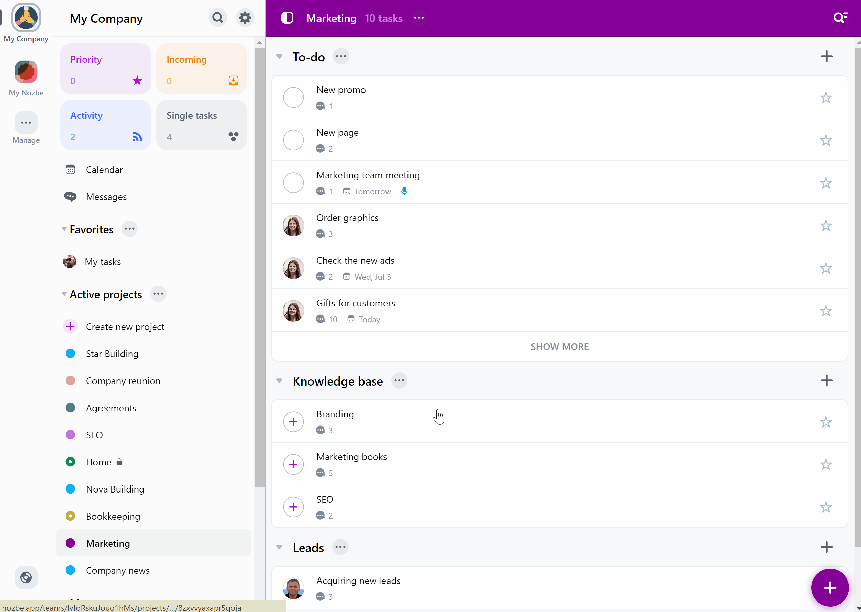Viewport: 861px width, 612px height.
Task: Toggle the circle checkbox on Order graphics task
Action: point(293,225)
